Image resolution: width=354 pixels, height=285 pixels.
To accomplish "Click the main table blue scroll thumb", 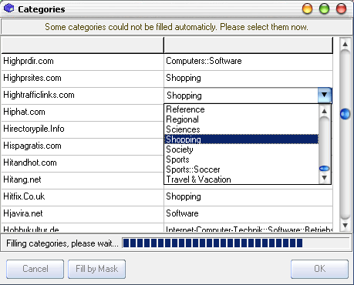I will pyautogui.click(x=345, y=114).
